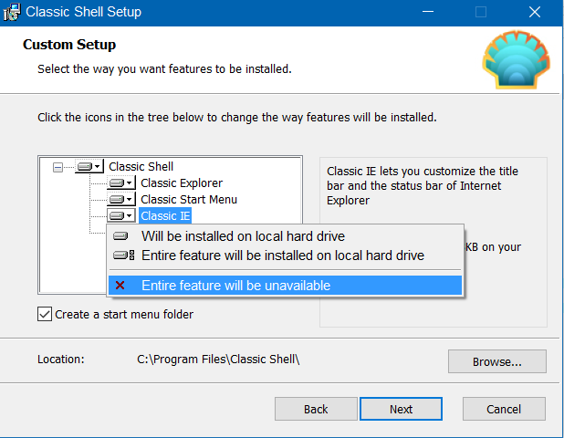The width and height of the screenshot is (564, 438).
Task: Click the Next button
Action: click(401, 409)
